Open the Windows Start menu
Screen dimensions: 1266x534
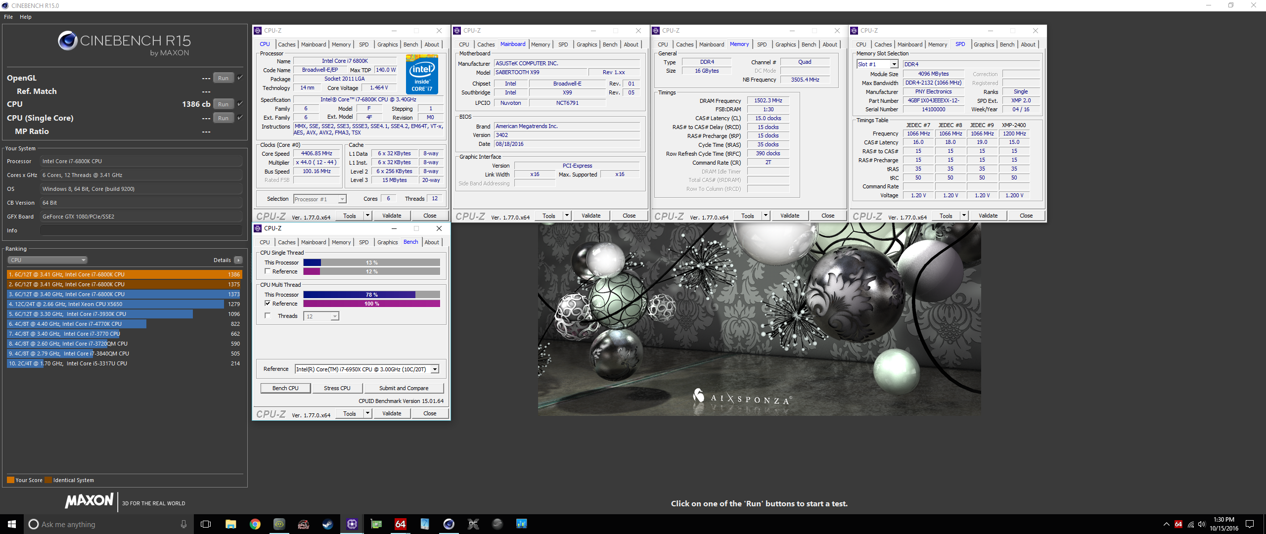[12, 524]
